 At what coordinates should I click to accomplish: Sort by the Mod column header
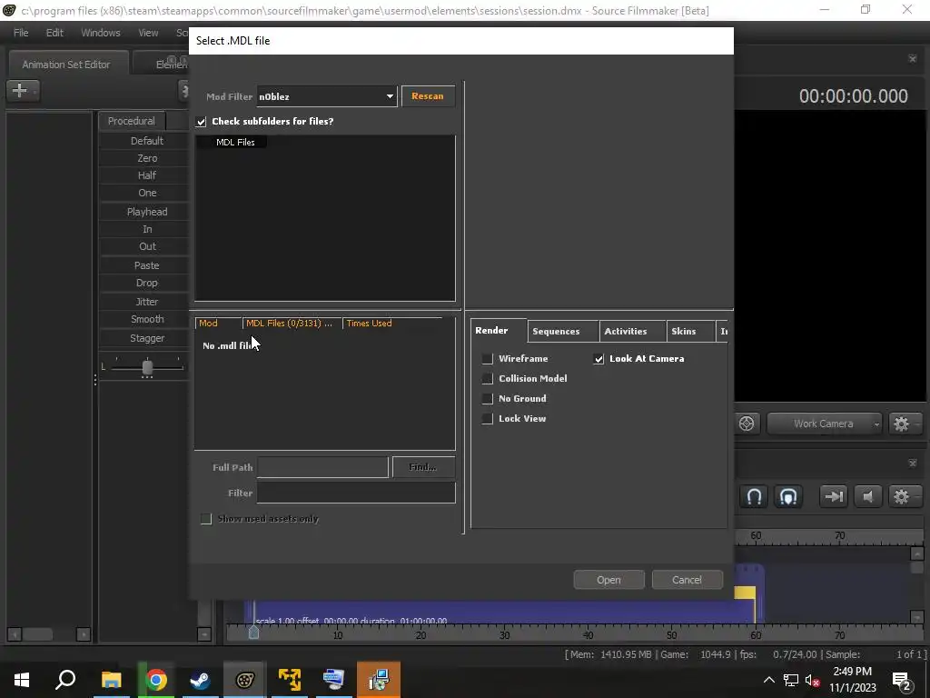tap(218, 323)
